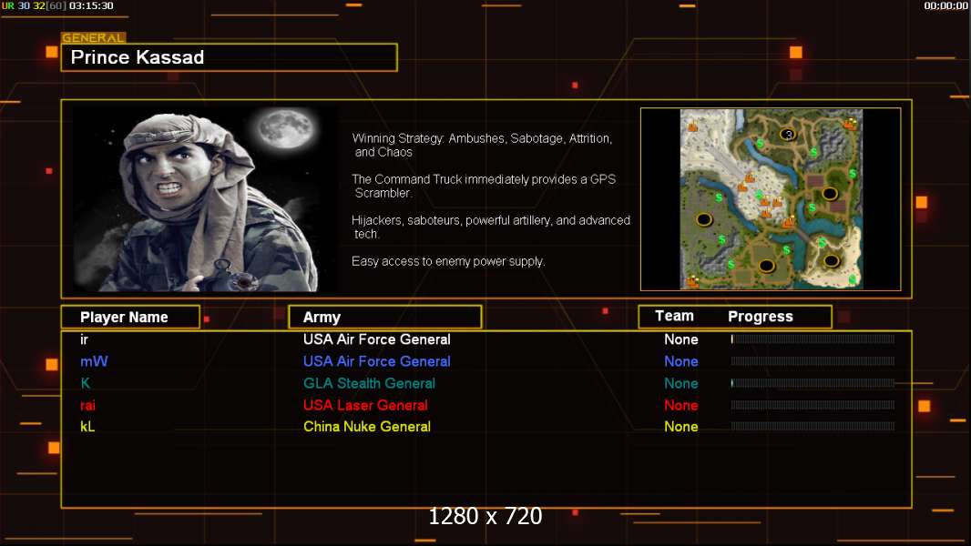Click 'USA Laser General' army entry
Image resolution: width=971 pixels, height=546 pixels.
(365, 406)
